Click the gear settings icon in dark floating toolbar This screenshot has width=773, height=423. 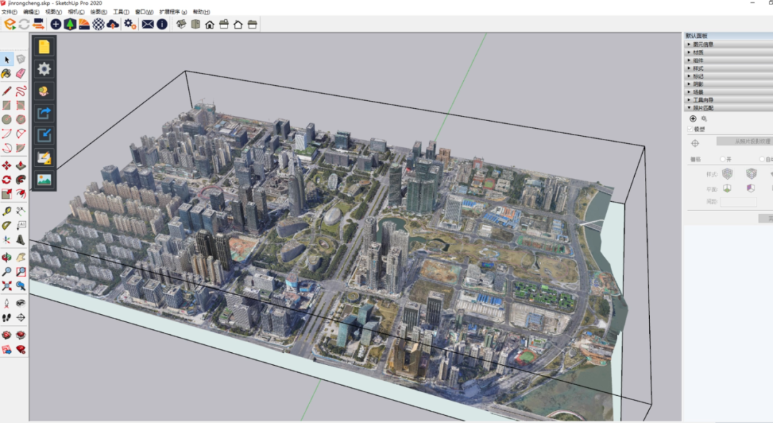click(44, 69)
